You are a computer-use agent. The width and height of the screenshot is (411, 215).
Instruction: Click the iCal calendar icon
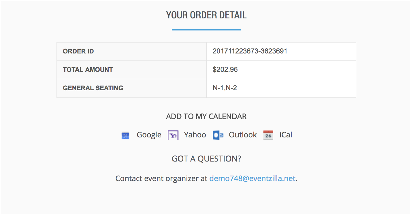pos(268,135)
